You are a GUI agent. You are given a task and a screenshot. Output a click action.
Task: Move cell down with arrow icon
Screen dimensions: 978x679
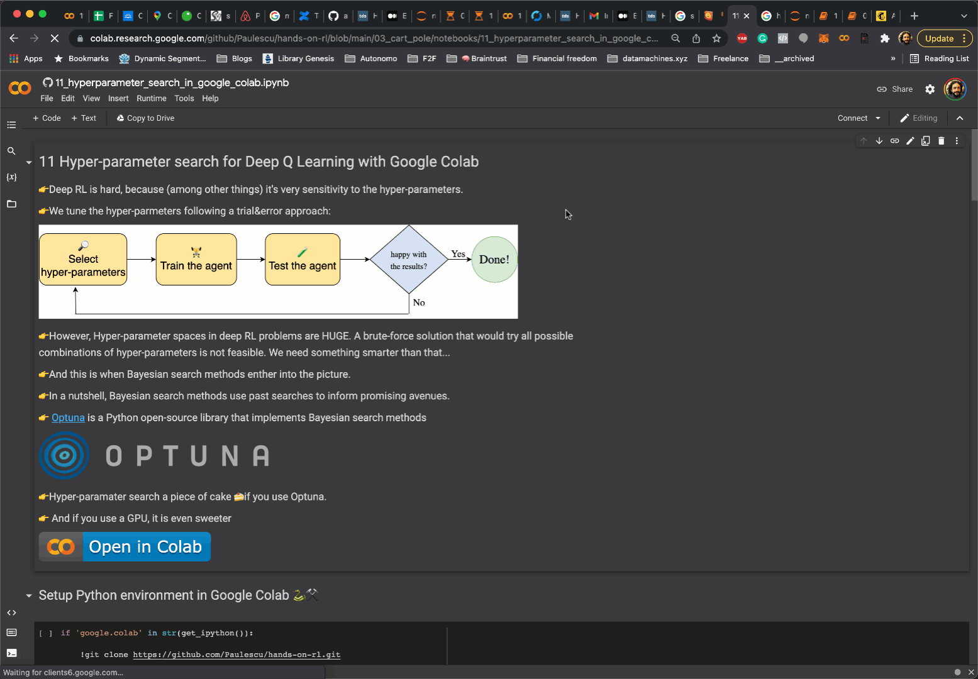879,141
